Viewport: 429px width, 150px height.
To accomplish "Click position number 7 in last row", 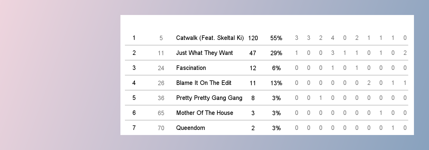I will tap(134, 128).
